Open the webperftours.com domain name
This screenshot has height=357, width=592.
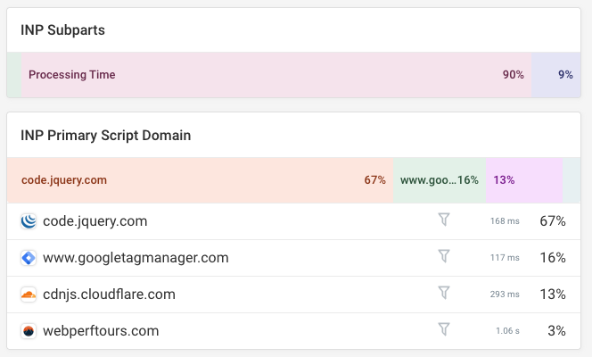pyautogui.click(x=101, y=331)
